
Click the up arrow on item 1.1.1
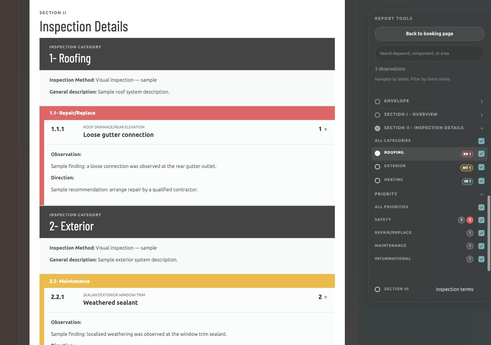[x=326, y=130]
